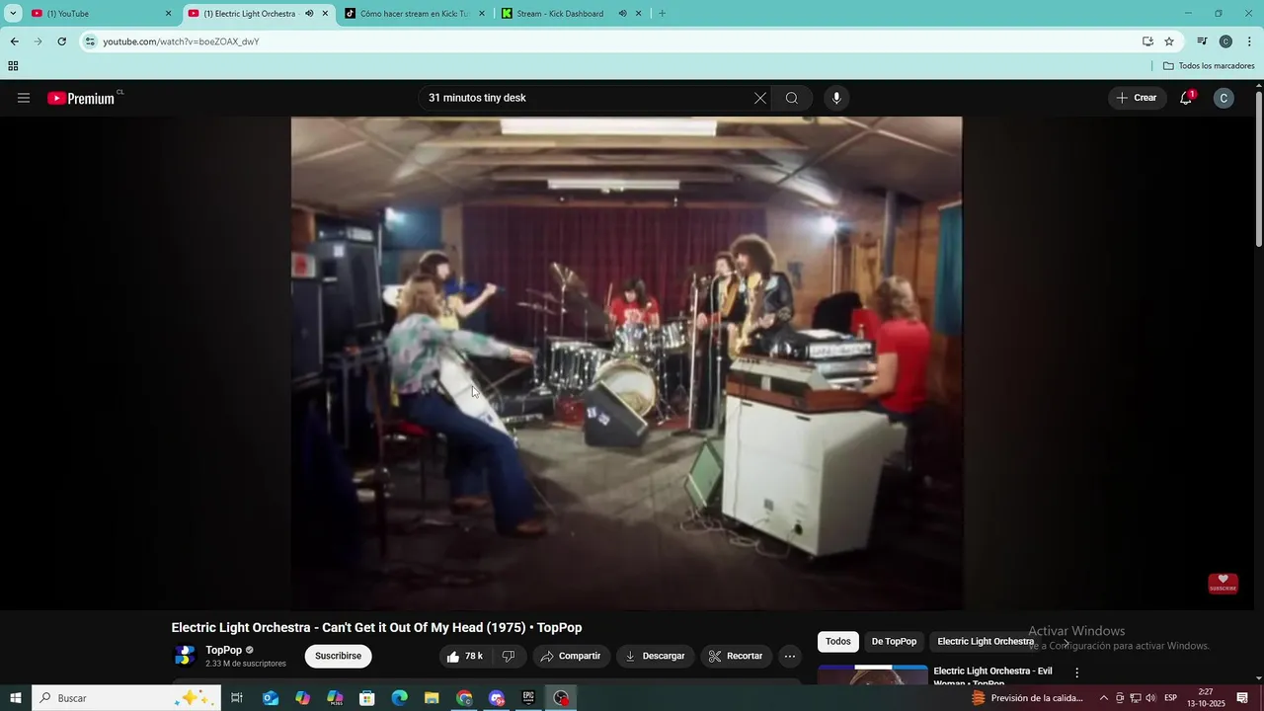Start voice search with the microphone

tap(836, 98)
